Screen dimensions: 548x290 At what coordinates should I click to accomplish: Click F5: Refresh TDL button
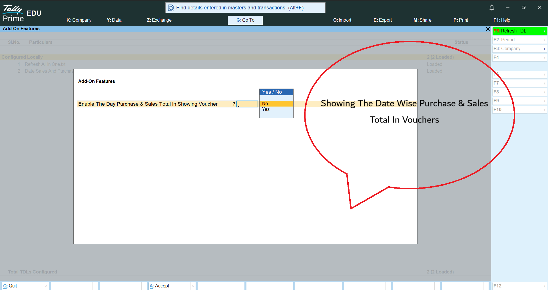(517, 31)
